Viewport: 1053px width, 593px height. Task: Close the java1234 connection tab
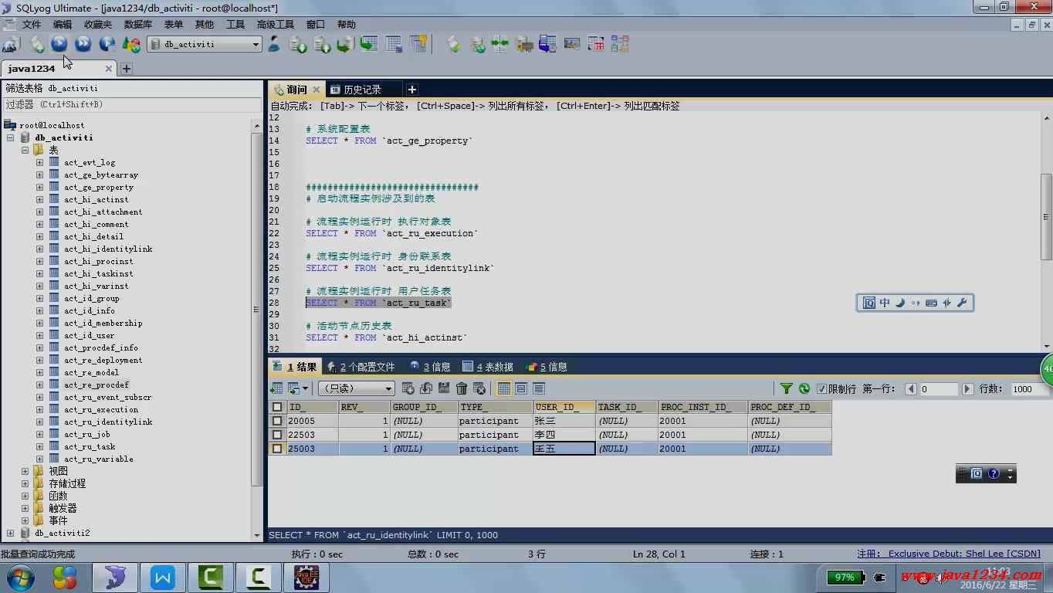click(x=108, y=69)
